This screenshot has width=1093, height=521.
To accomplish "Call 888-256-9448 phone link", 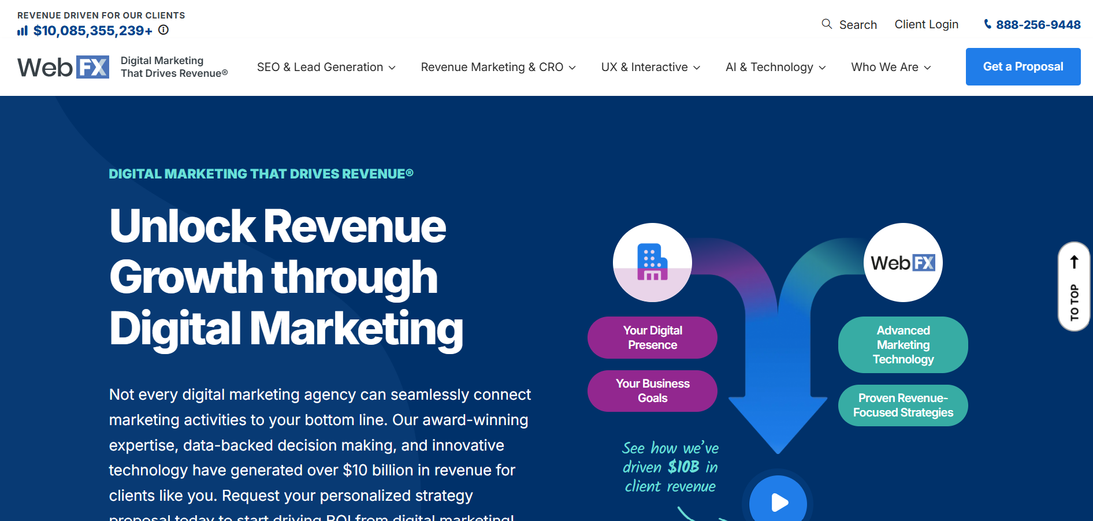I will (x=1038, y=24).
